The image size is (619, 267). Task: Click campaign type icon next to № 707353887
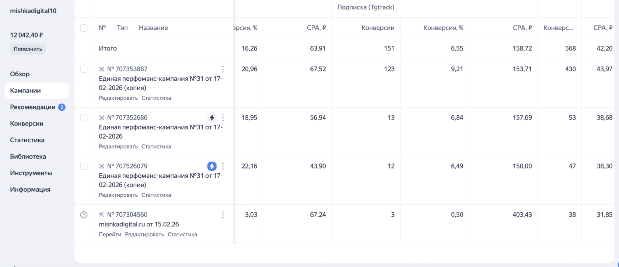coord(102,69)
